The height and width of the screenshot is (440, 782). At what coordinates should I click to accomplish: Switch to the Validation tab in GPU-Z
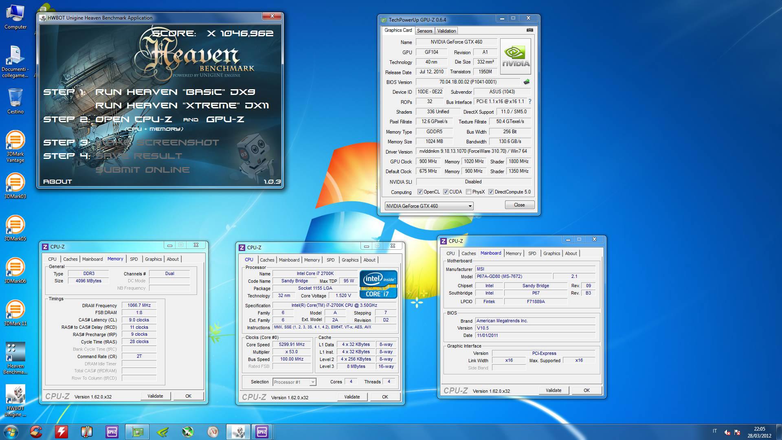coord(446,31)
